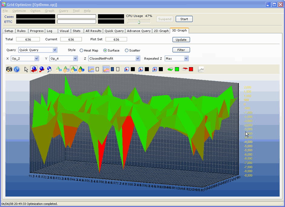Click the CPU Usage slider
The height and width of the screenshot is (207, 285).
139,22
